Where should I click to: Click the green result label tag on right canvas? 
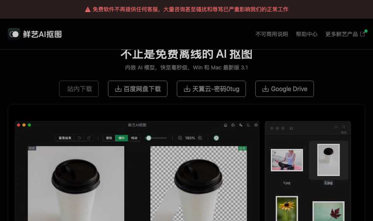click(x=242, y=148)
